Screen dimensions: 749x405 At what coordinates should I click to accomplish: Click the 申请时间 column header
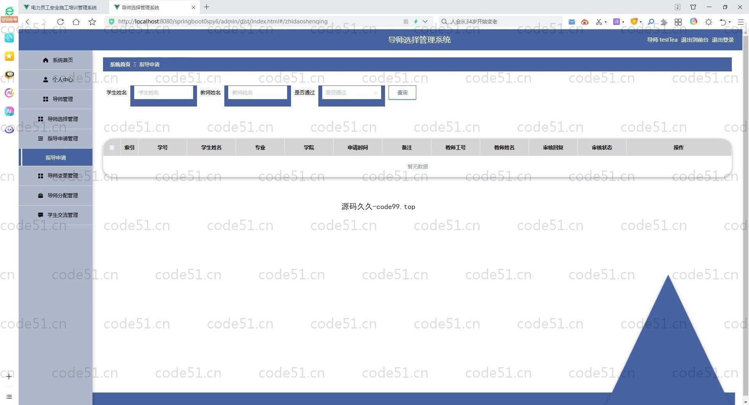pos(358,147)
